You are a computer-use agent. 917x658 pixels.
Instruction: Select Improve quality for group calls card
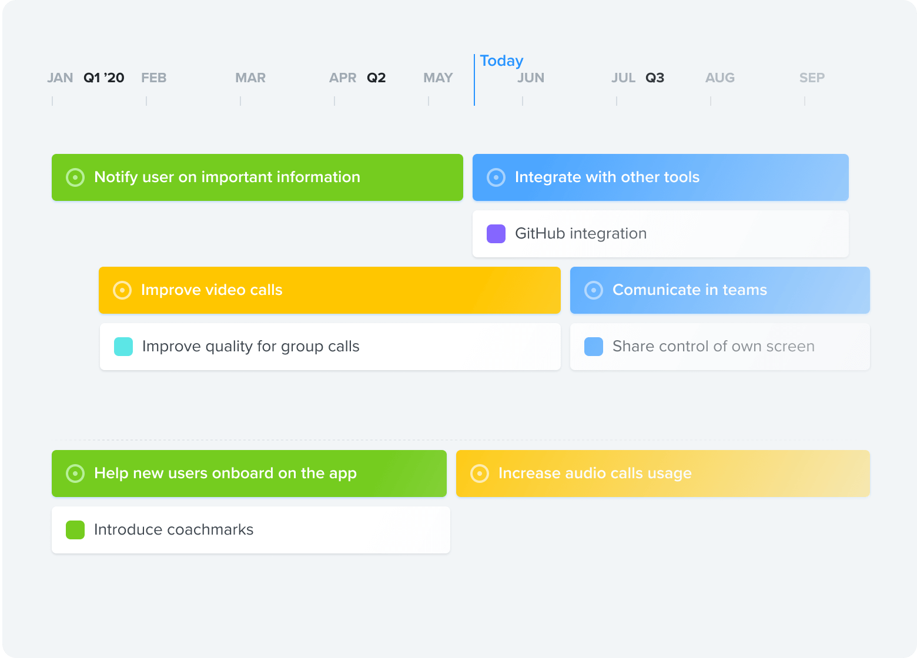coord(330,347)
